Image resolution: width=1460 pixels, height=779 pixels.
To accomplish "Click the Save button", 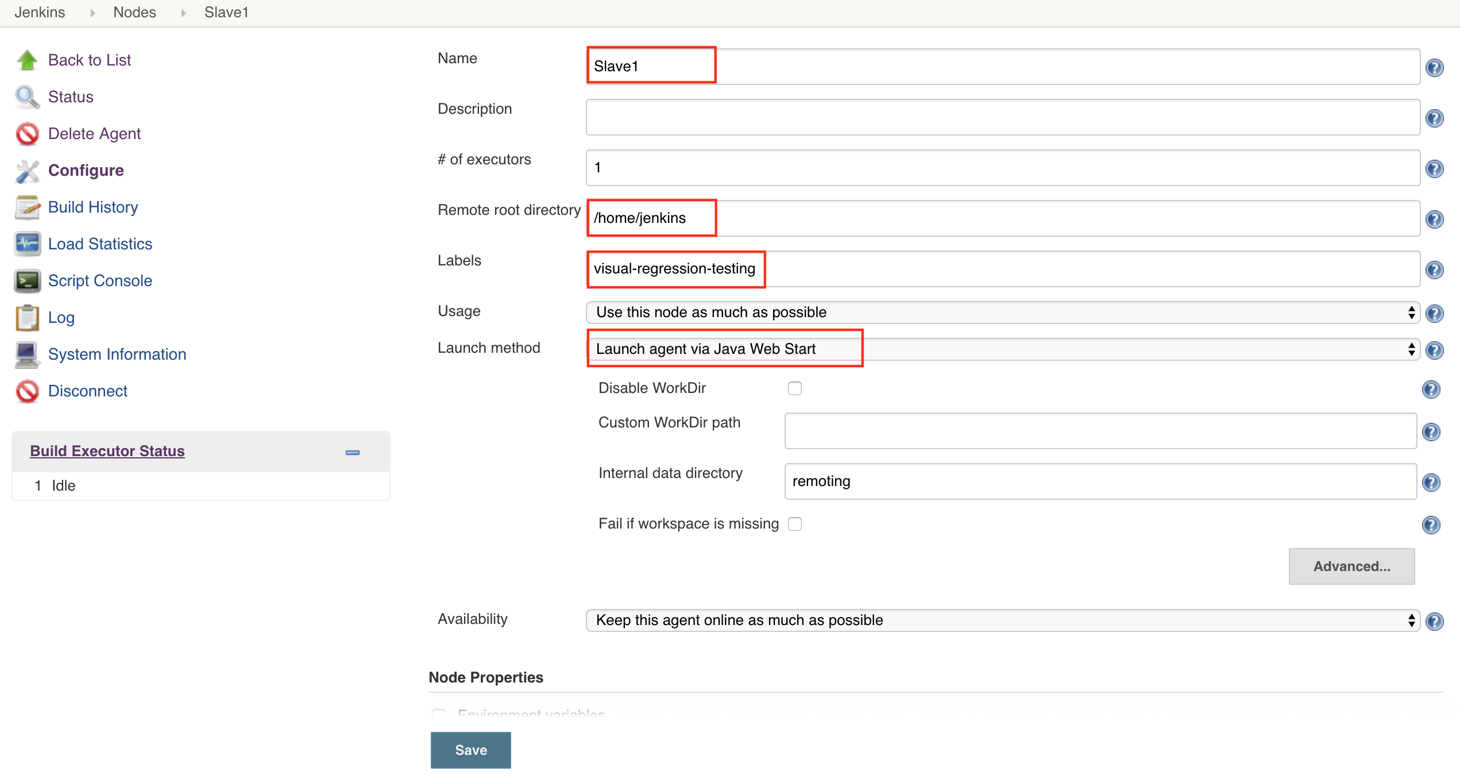I will [470, 748].
